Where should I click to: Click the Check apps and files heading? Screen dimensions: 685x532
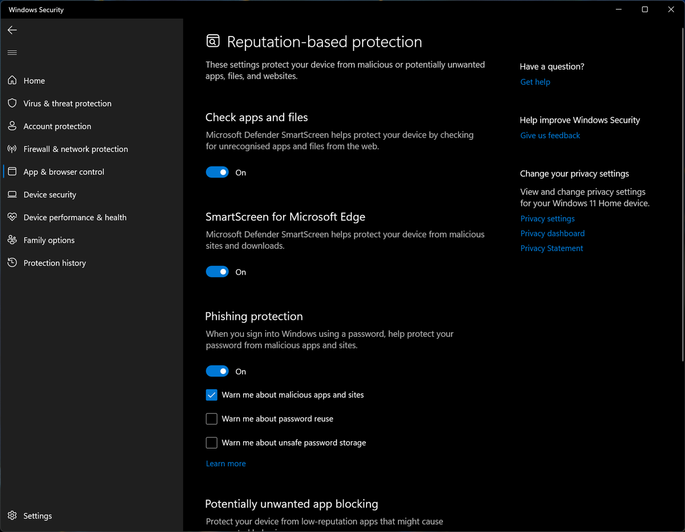point(256,118)
